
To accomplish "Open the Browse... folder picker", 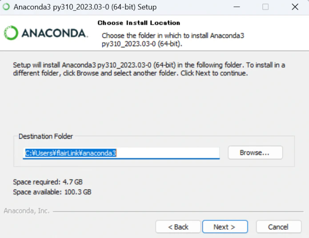I will point(255,153).
